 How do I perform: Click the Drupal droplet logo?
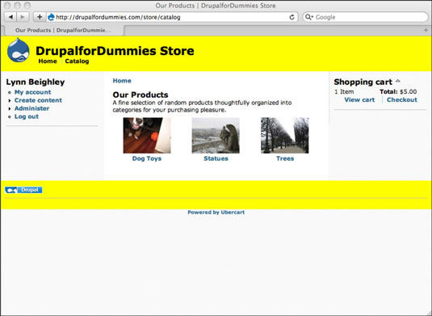coord(19,50)
